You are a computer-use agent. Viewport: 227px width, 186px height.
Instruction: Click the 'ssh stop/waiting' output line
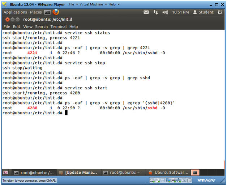point(22,68)
